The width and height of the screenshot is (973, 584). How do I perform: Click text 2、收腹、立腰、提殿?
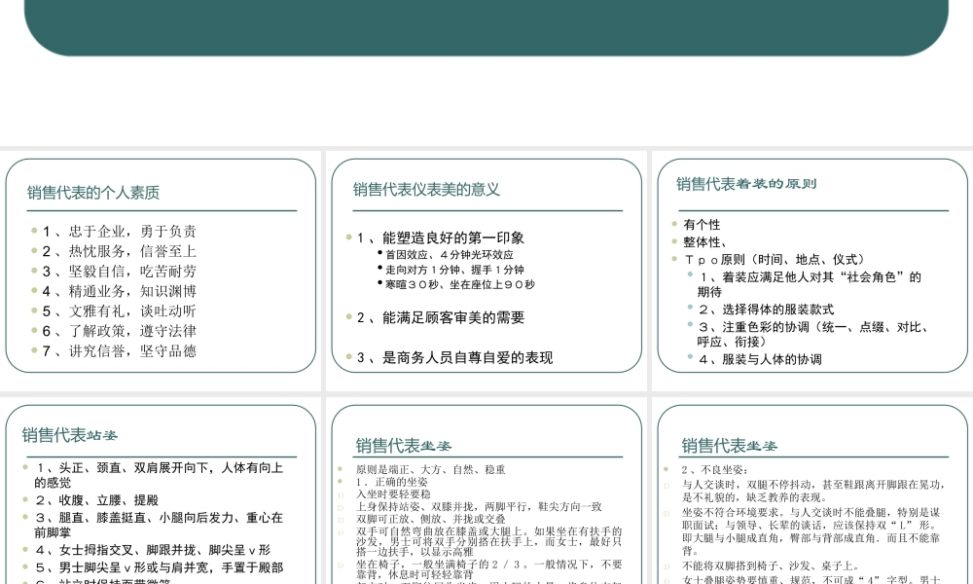(96, 500)
